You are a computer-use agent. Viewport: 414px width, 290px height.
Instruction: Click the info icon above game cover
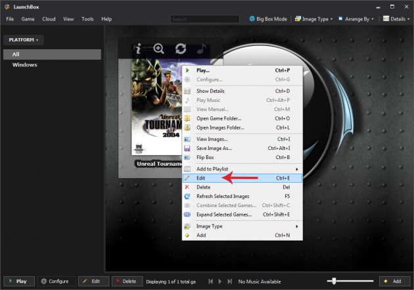138,48
